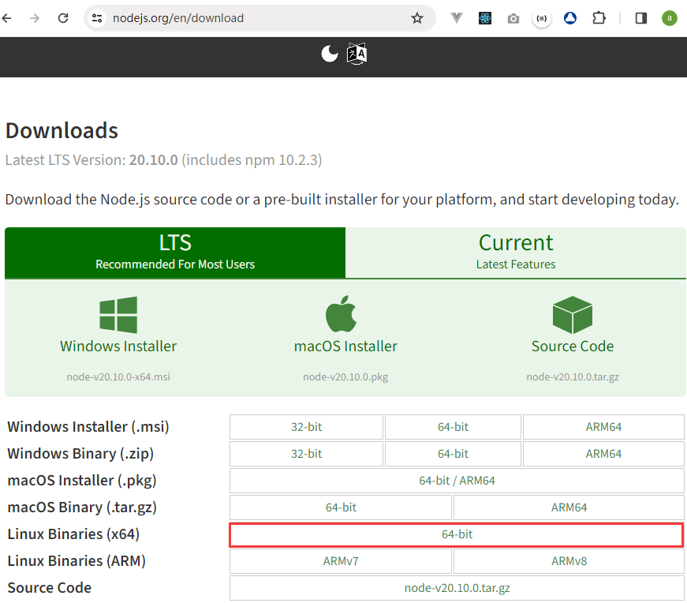The height and width of the screenshot is (603, 687).
Task: Open the Extensions puzzle piece menu
Action: coord(599,18)
